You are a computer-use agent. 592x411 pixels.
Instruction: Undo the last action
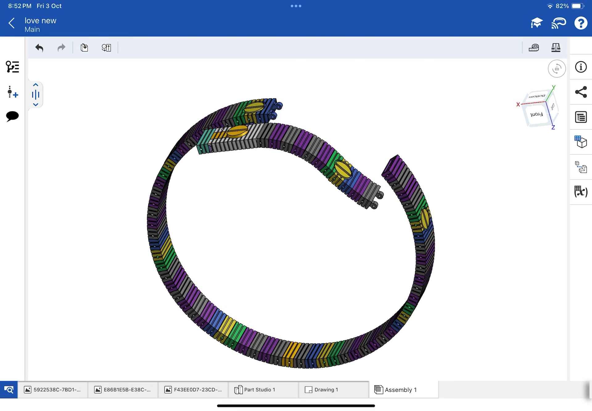pos(39,48)
